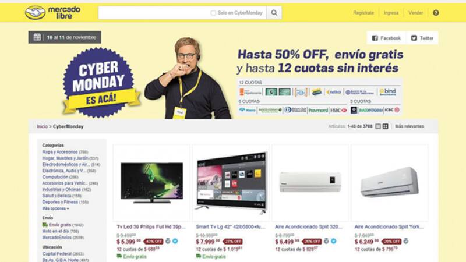Click the magnifying glass search button
466x262 pixels.
(274, 13)
